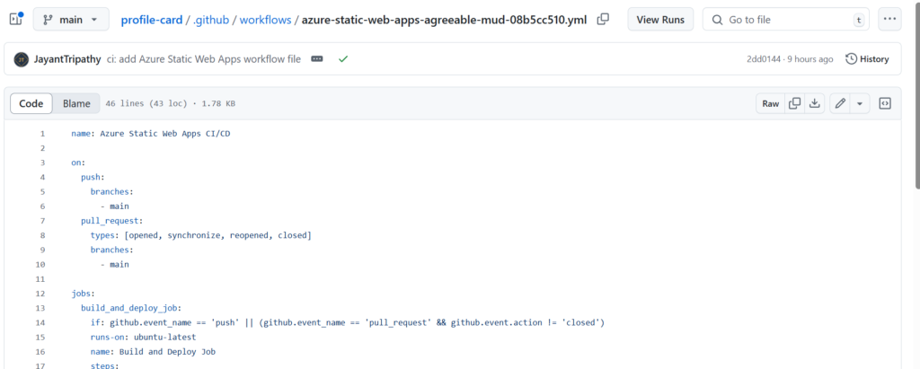Expand the file tree sidebar icon
This screenshot has height=369, width=920.
tap(15, 20)
